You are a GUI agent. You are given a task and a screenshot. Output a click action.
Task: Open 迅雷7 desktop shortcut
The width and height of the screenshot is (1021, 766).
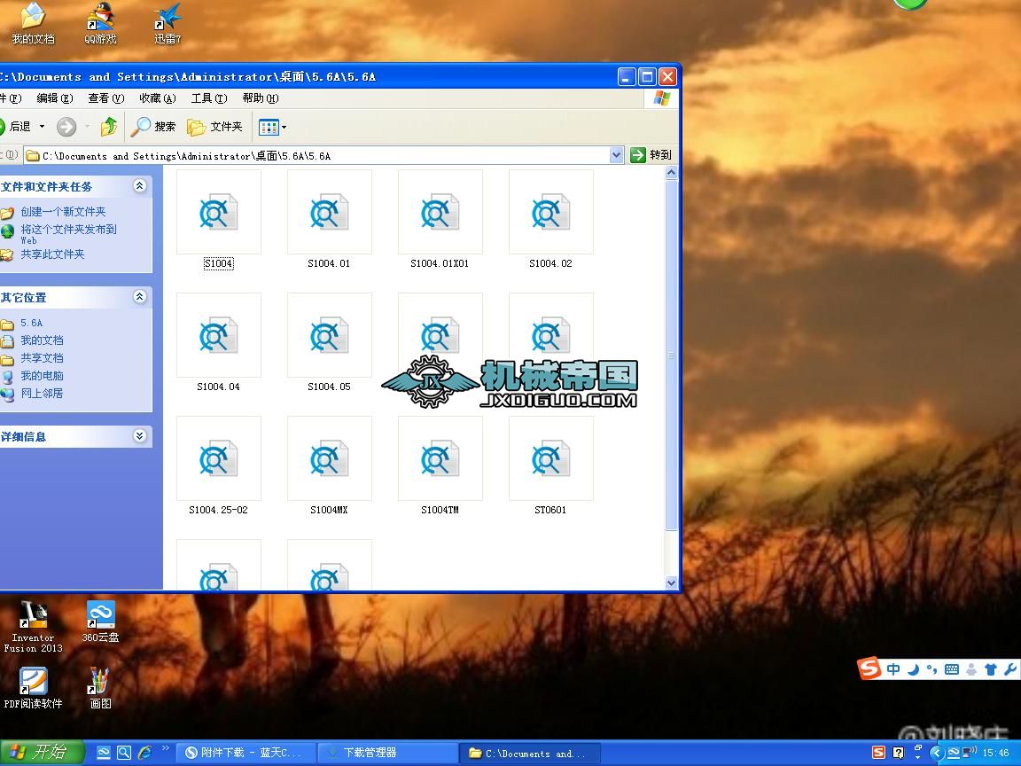[x=168, y=23]
